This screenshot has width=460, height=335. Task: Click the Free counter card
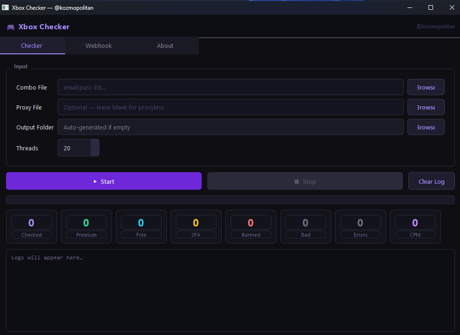[141, 226]
